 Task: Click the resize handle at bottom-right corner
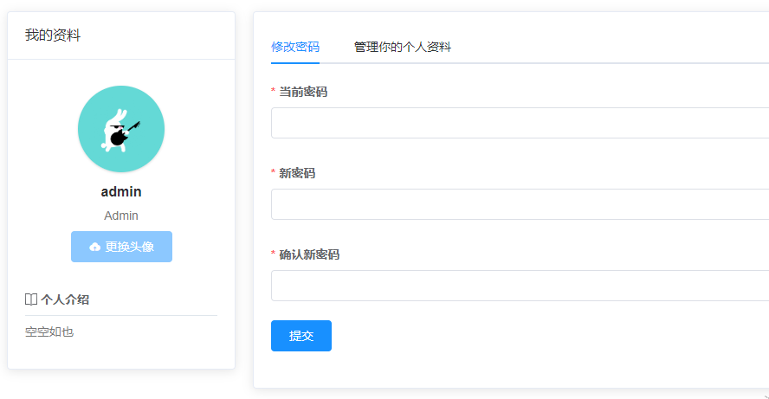click(764, 395)
